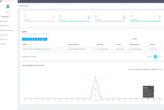Click the Computers monitor icon in stats card
This screenshot has height=110, width=164.
coord(25,16)
